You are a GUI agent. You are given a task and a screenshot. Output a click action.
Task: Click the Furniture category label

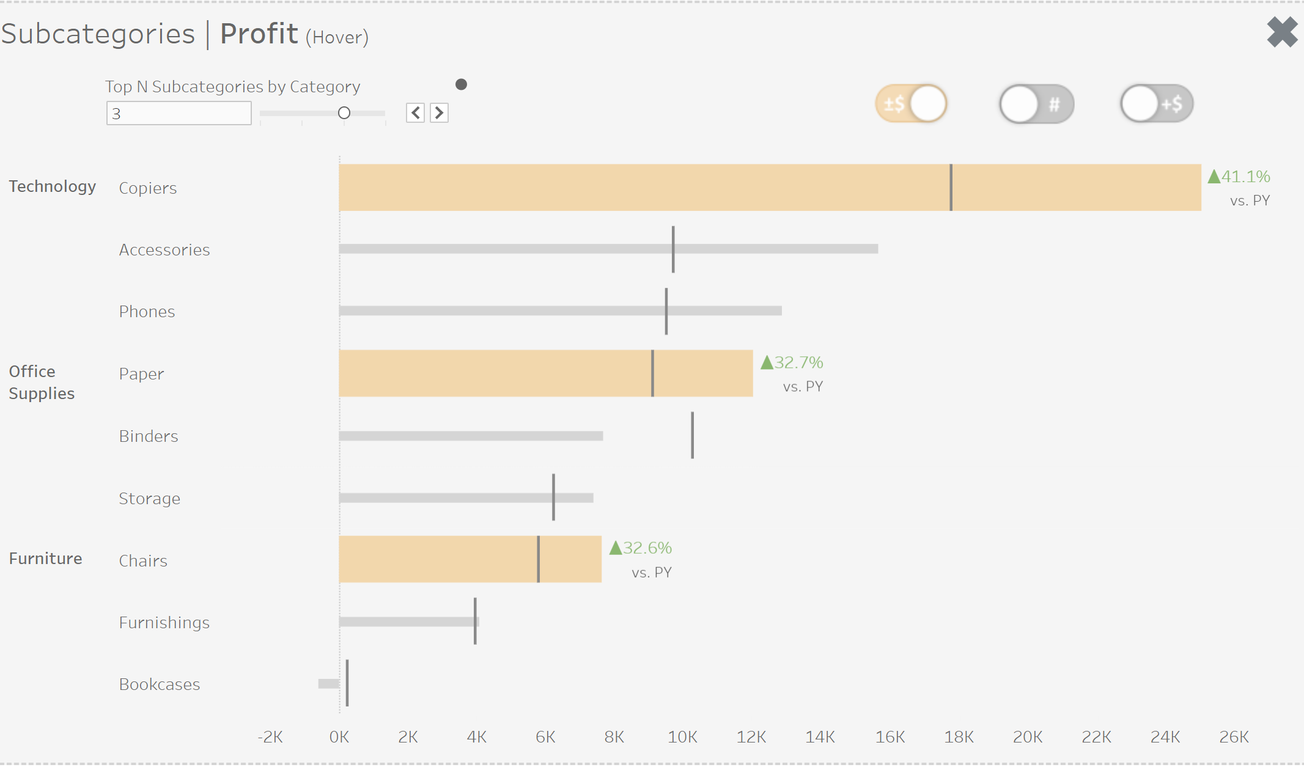(45, 559)
